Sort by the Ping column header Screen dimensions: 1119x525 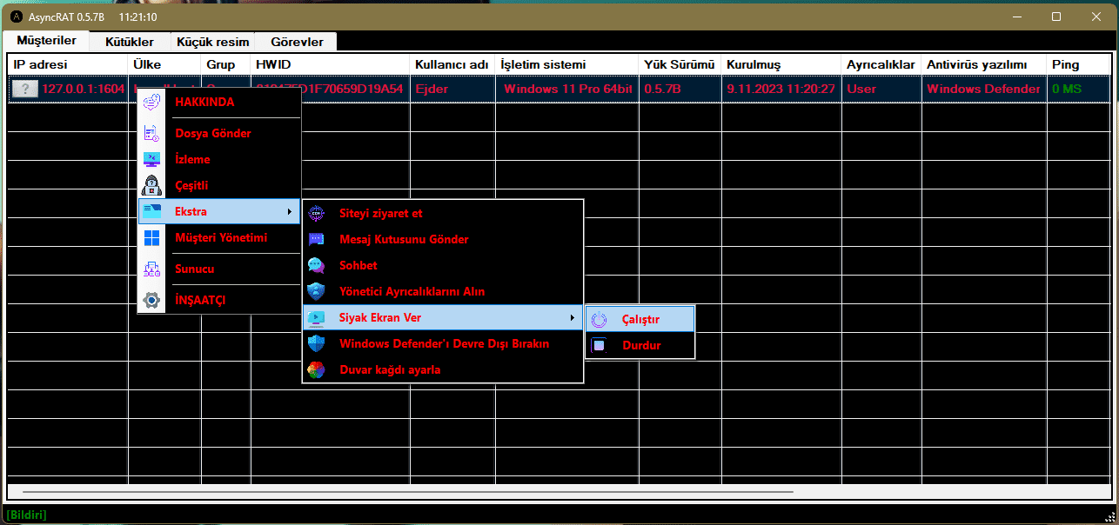(1078, 64)
